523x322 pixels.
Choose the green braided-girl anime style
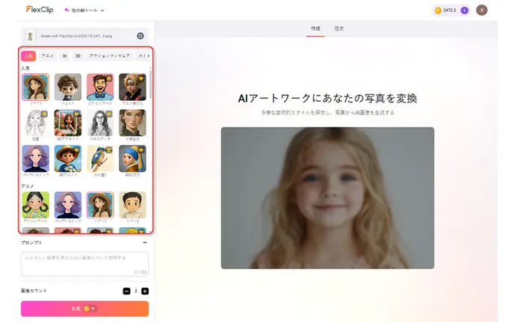click(x=35, y=205)
